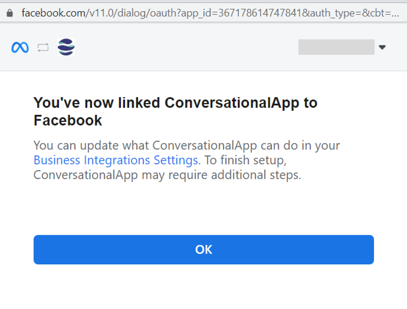Open Business Integrations Settings link
This screenshot has height=309, width=407.
point(116,160)
